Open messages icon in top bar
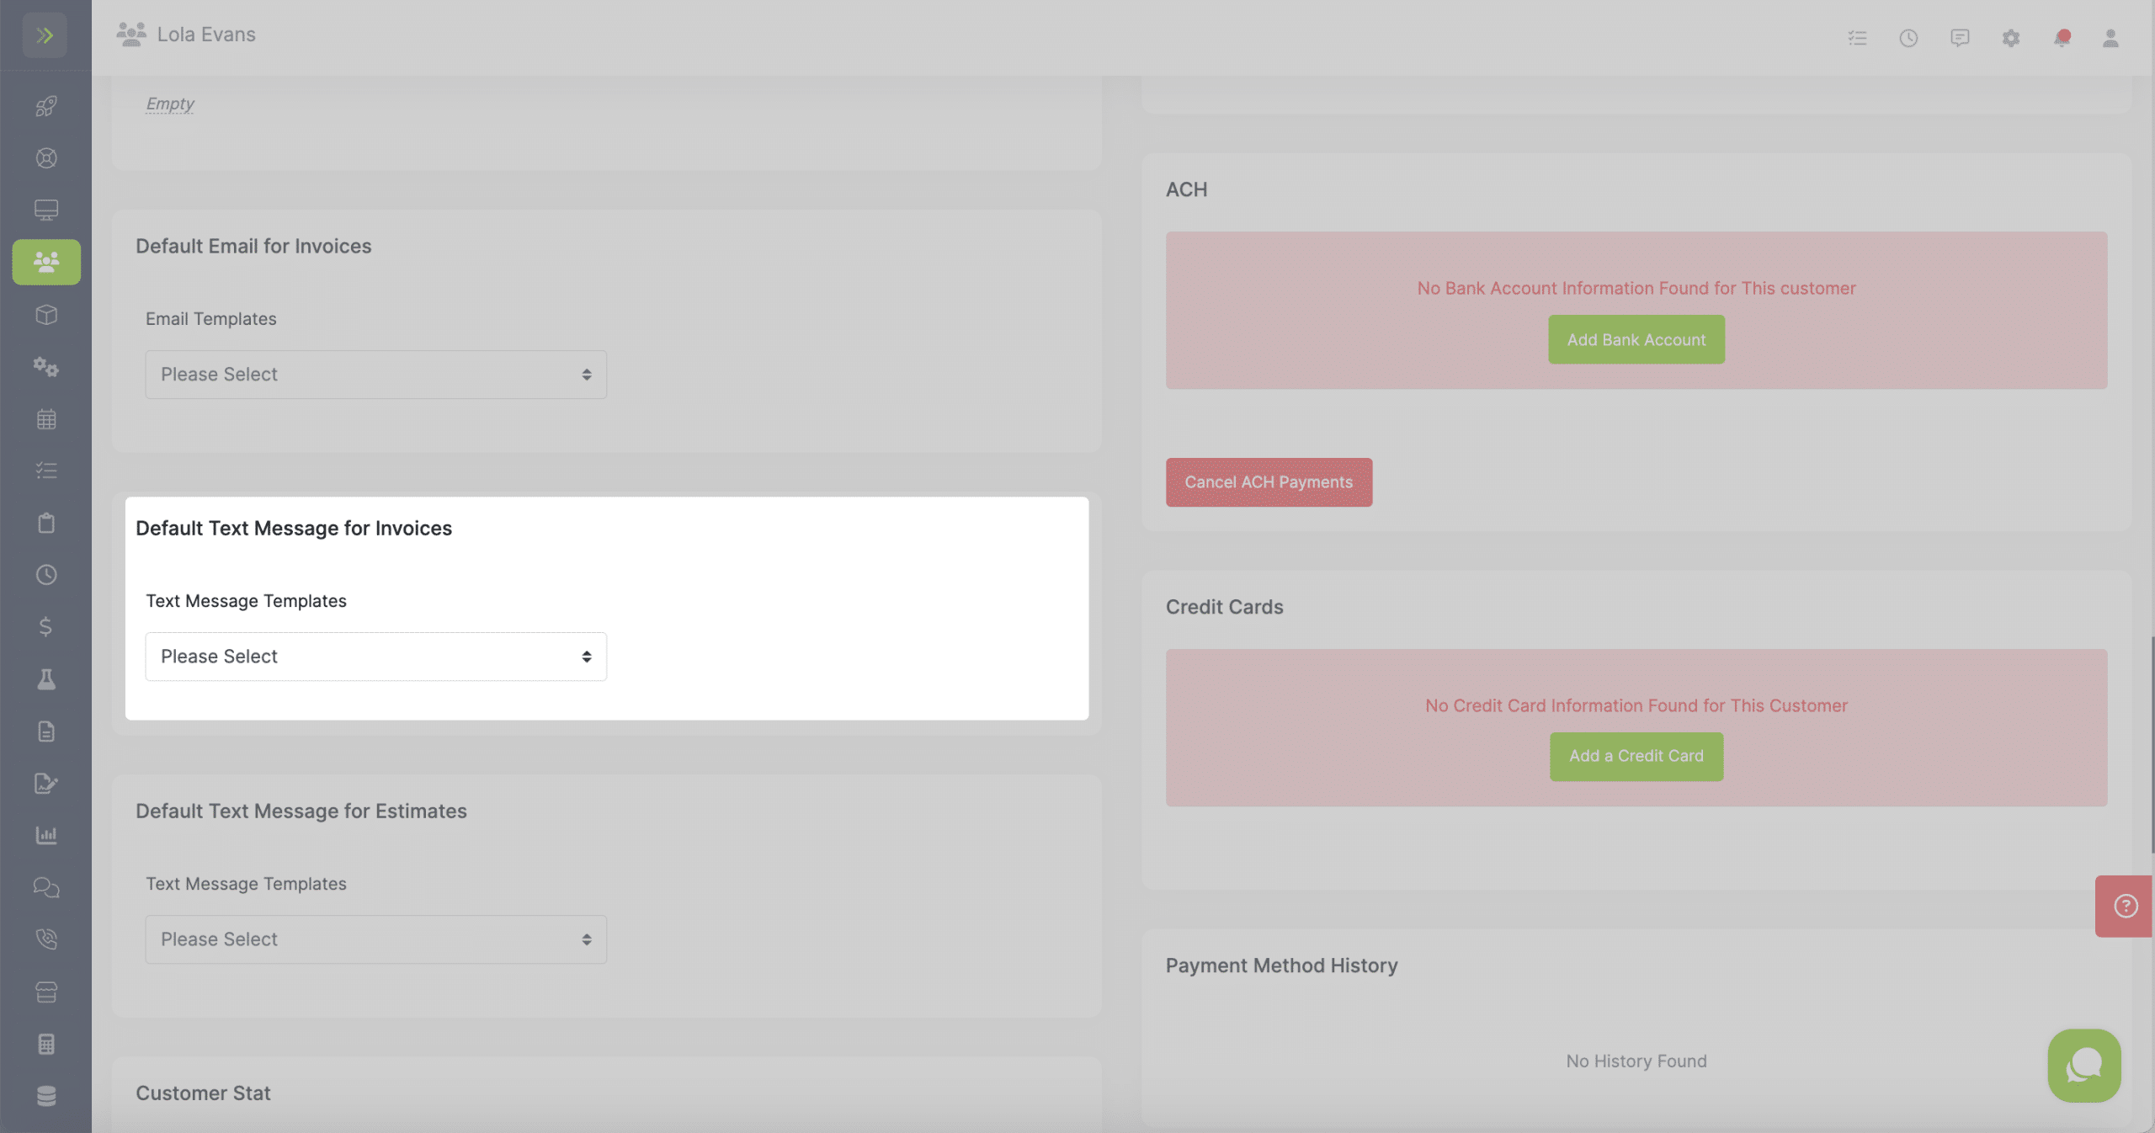 (1960, 38)
